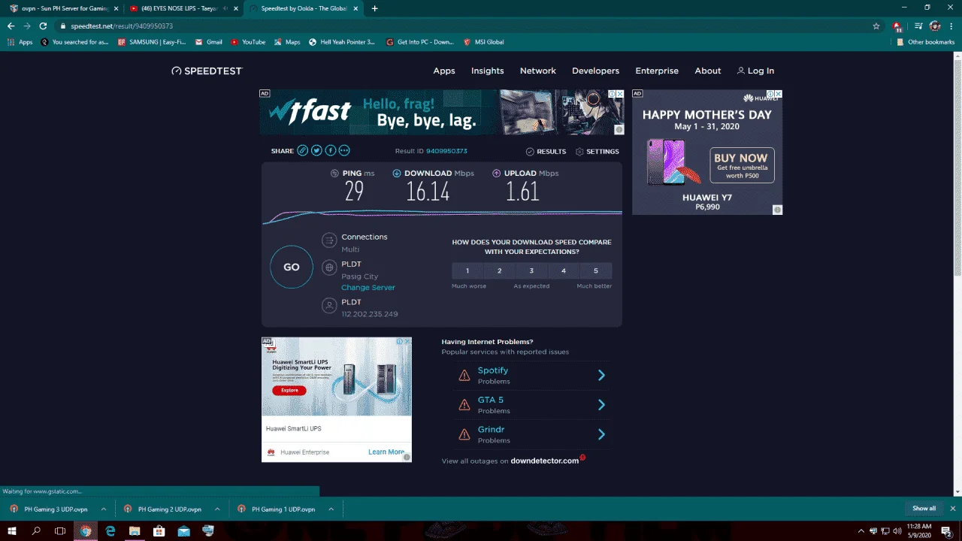Open RESULTS page
962x541 pixels.
coord(546,151)
